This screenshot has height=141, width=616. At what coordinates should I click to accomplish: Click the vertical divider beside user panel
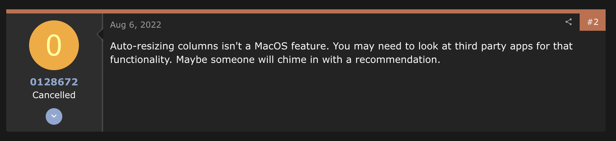(x=102, y=86)
